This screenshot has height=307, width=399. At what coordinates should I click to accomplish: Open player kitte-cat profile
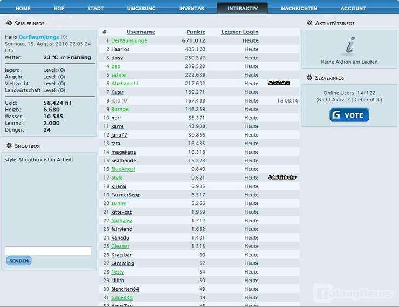click(x=121, y=212)
